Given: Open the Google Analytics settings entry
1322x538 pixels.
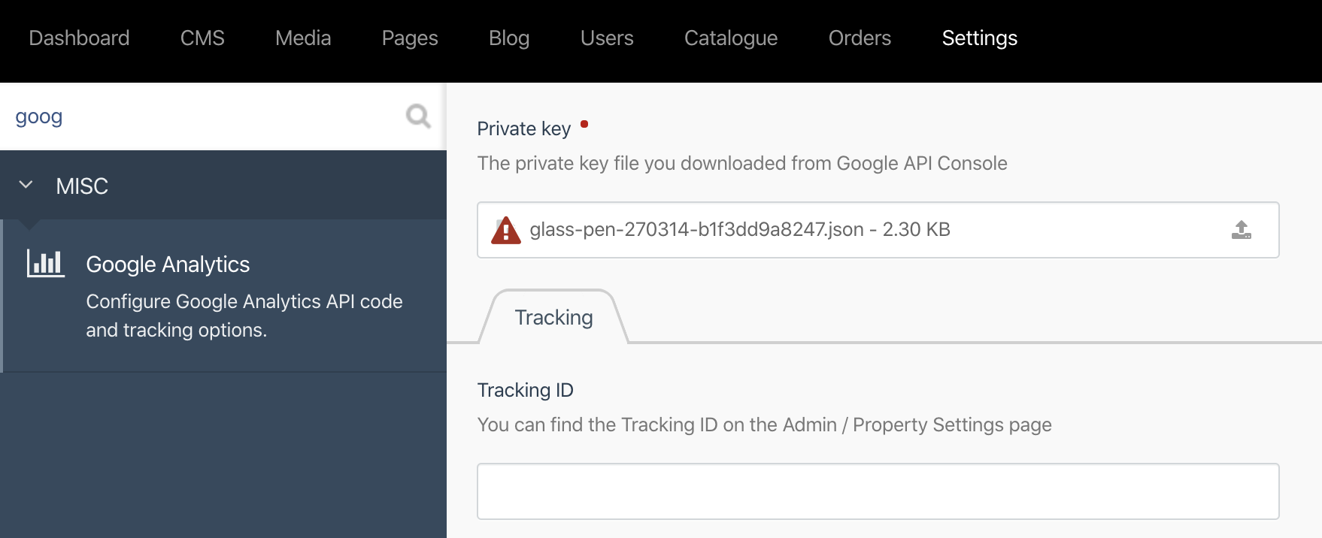Looking at the screenshot, I should (168, 264).
